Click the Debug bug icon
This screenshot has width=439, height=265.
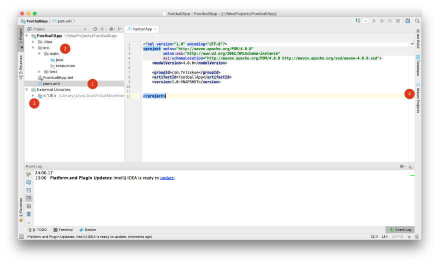[x=382, y=21]
